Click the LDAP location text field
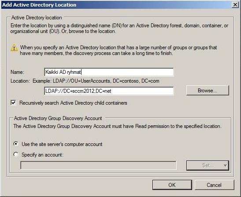The width and height of the screenshot is (241, 197). [x=109, y=91]
